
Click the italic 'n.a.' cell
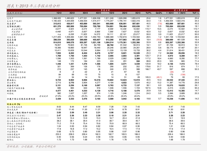tap(59, 35)
